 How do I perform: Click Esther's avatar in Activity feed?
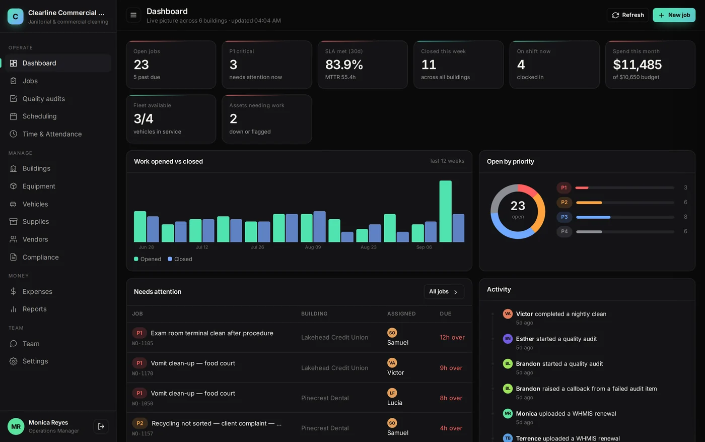[508, 339]
